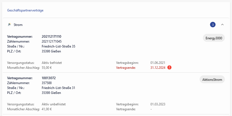Click the Strom section header label

click(18, 25)
